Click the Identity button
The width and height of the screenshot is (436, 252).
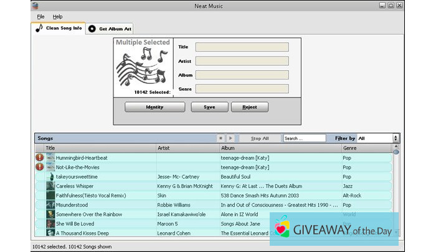coord(154,107)
